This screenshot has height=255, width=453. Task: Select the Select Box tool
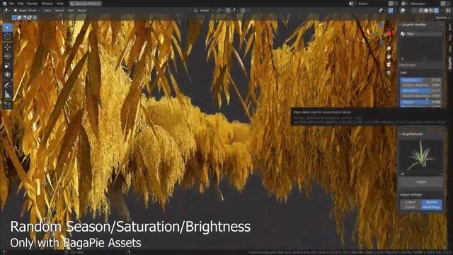click(x=8, y=28)
